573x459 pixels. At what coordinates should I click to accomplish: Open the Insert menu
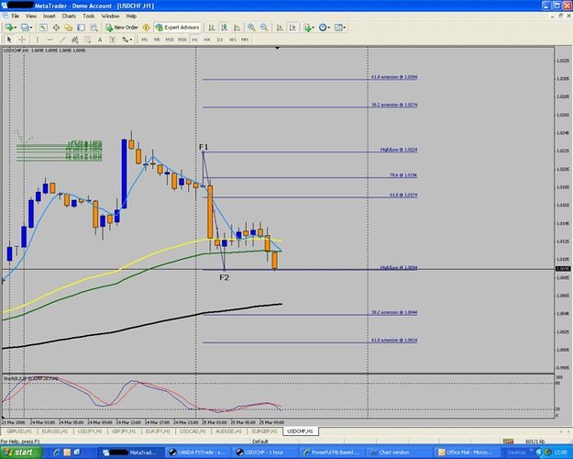click(x=49, y=17)
